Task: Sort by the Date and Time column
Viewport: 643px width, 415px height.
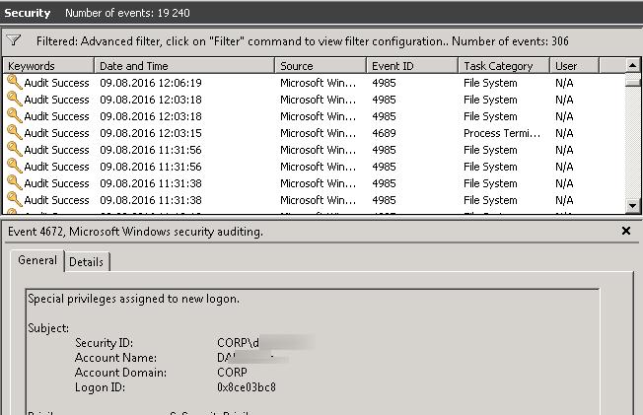Action: coord(184,66)
